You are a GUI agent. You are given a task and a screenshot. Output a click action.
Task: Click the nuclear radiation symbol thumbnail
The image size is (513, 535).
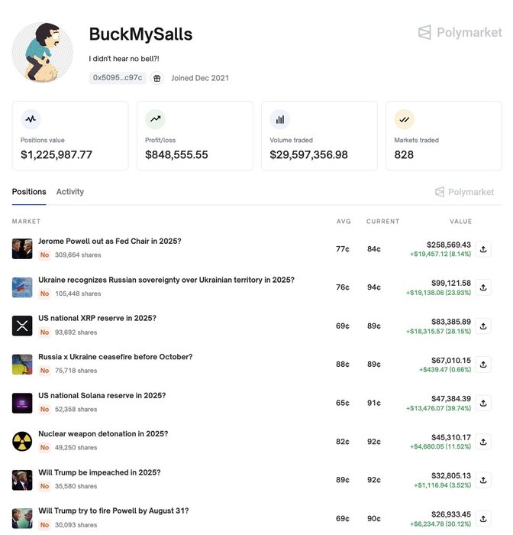(x=22, y=441)
